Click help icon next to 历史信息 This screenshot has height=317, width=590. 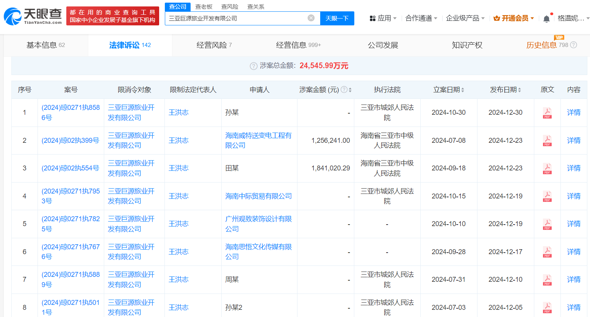tap(573, 45)
